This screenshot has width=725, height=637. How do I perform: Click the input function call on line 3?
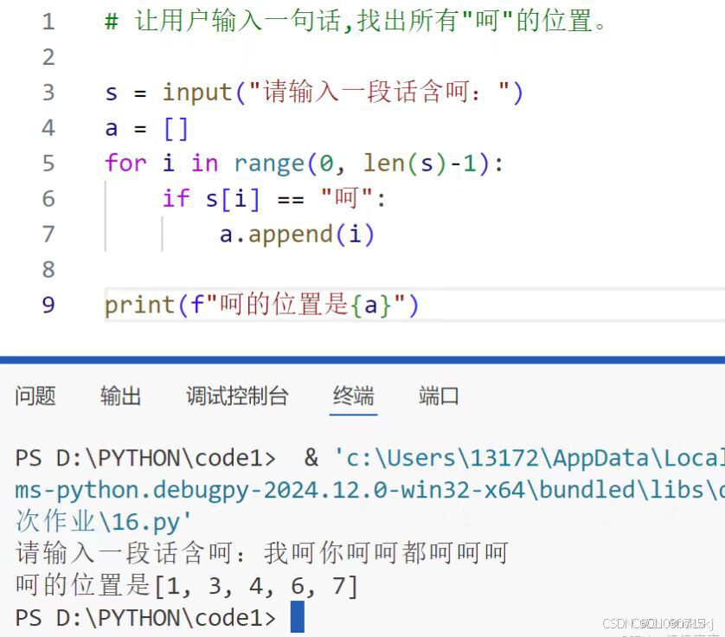(x=343, y=92)
